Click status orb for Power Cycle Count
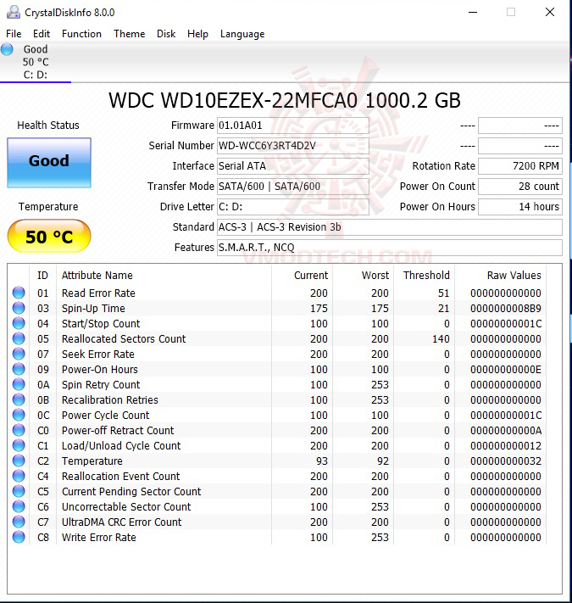 (x=19, y=415)
